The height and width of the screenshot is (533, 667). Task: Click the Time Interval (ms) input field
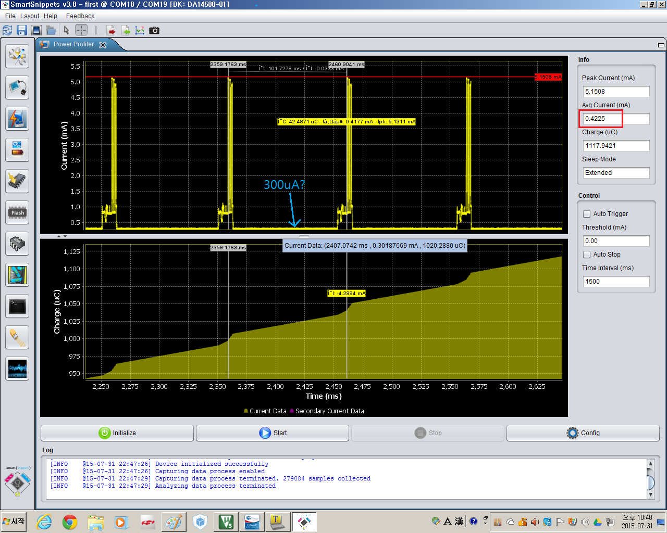tap(616, 282)
